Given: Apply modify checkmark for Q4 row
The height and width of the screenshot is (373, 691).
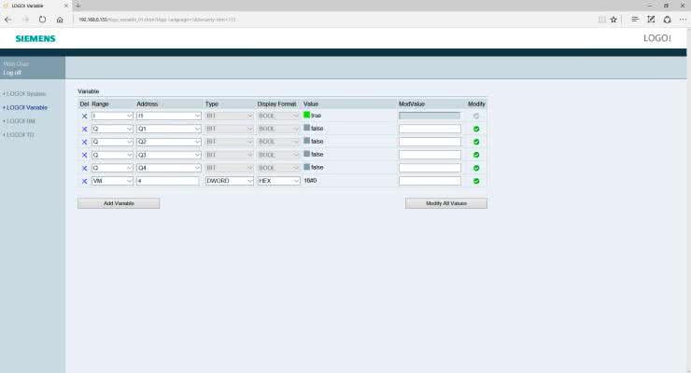Looking at the screenshot, I should (476, 168).
